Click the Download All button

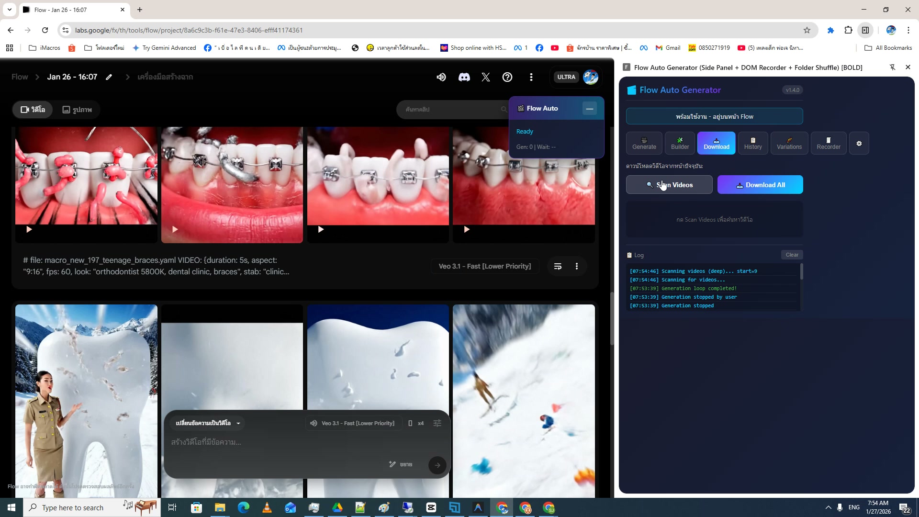760,184
